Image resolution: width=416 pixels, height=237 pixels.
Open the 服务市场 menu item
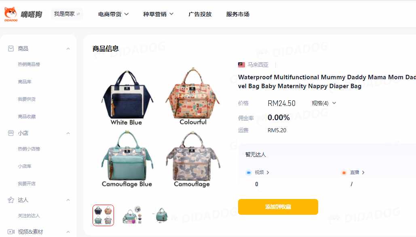[x=238, y=14]
